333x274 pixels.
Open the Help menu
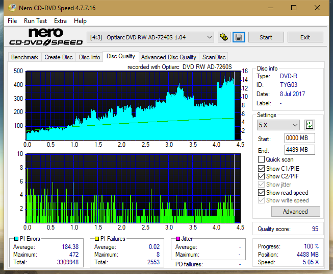pos(80,21)
